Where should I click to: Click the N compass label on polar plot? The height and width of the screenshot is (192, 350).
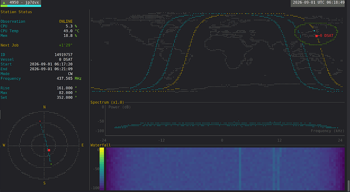click(44, 107)
